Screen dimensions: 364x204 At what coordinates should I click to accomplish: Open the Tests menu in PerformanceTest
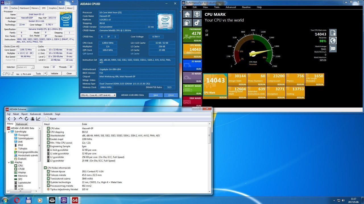217,7
